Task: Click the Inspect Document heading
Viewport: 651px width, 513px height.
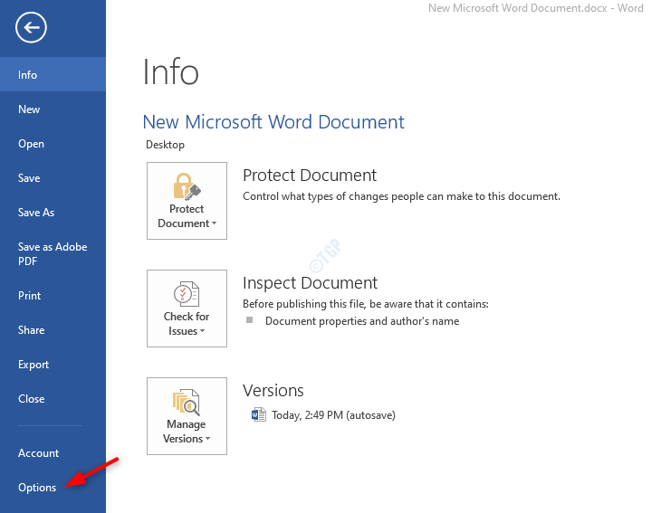Action: pyautogui.click(x=310, y=283)
